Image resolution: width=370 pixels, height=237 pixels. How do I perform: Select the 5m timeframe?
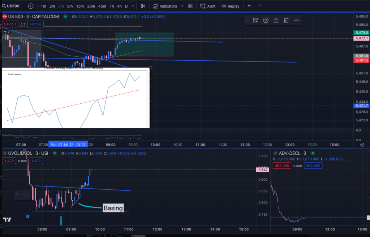coord(70,6)
